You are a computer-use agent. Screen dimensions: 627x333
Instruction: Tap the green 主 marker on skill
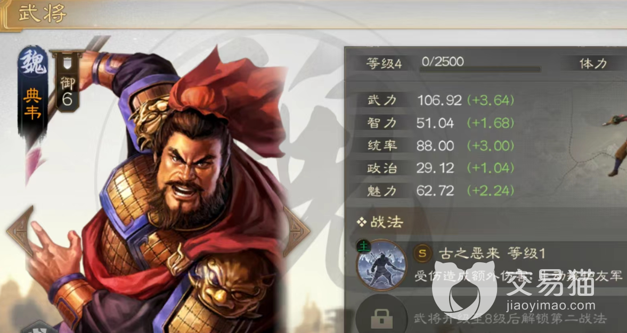pos(363,247)
